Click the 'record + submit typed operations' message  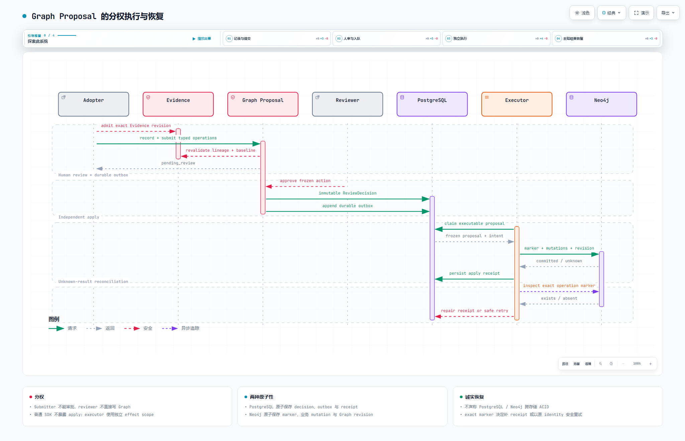tap(178, 138)
